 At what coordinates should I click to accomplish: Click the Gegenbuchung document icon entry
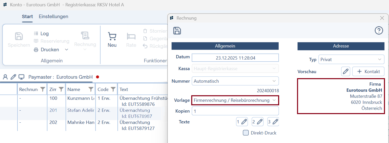click(x=155, y=38)
